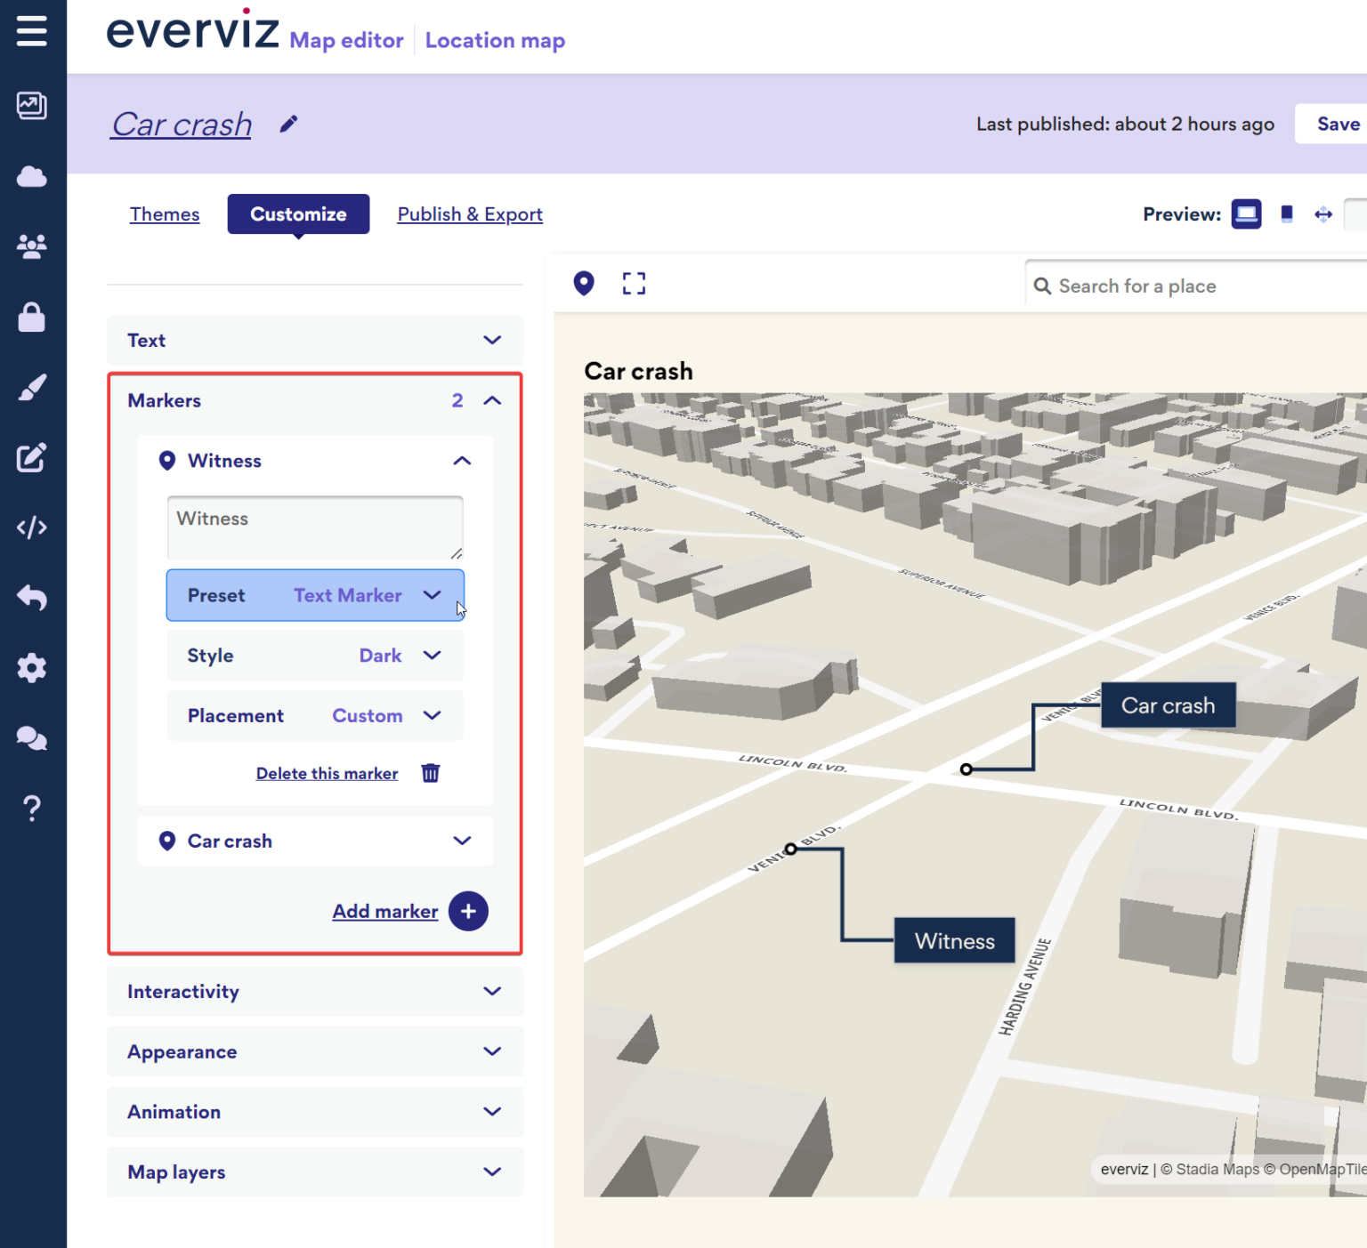Select the lock icon in the sidebar
1367x1248 pixels.
point(33,318)
